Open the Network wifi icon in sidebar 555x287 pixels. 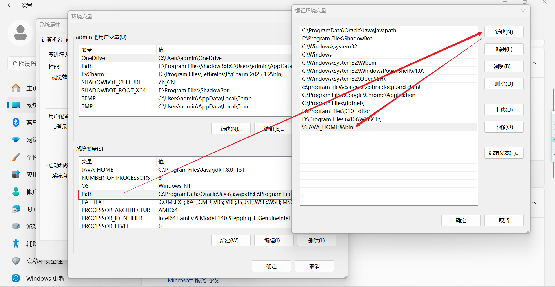(x=16, y=140)
